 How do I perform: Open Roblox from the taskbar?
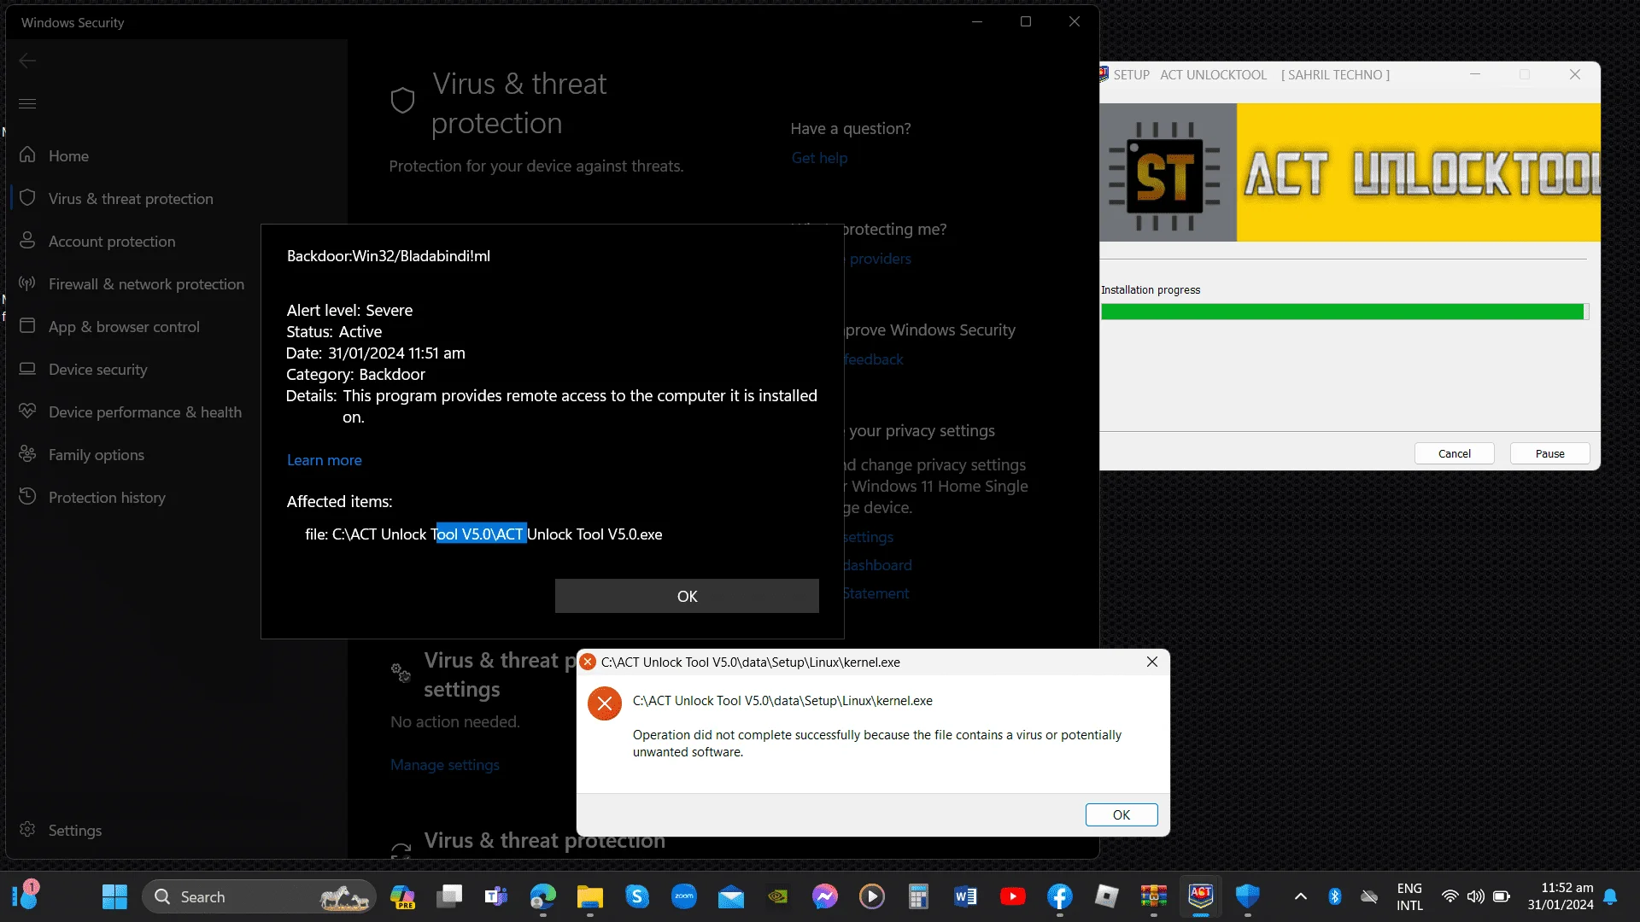[1107, 896]
